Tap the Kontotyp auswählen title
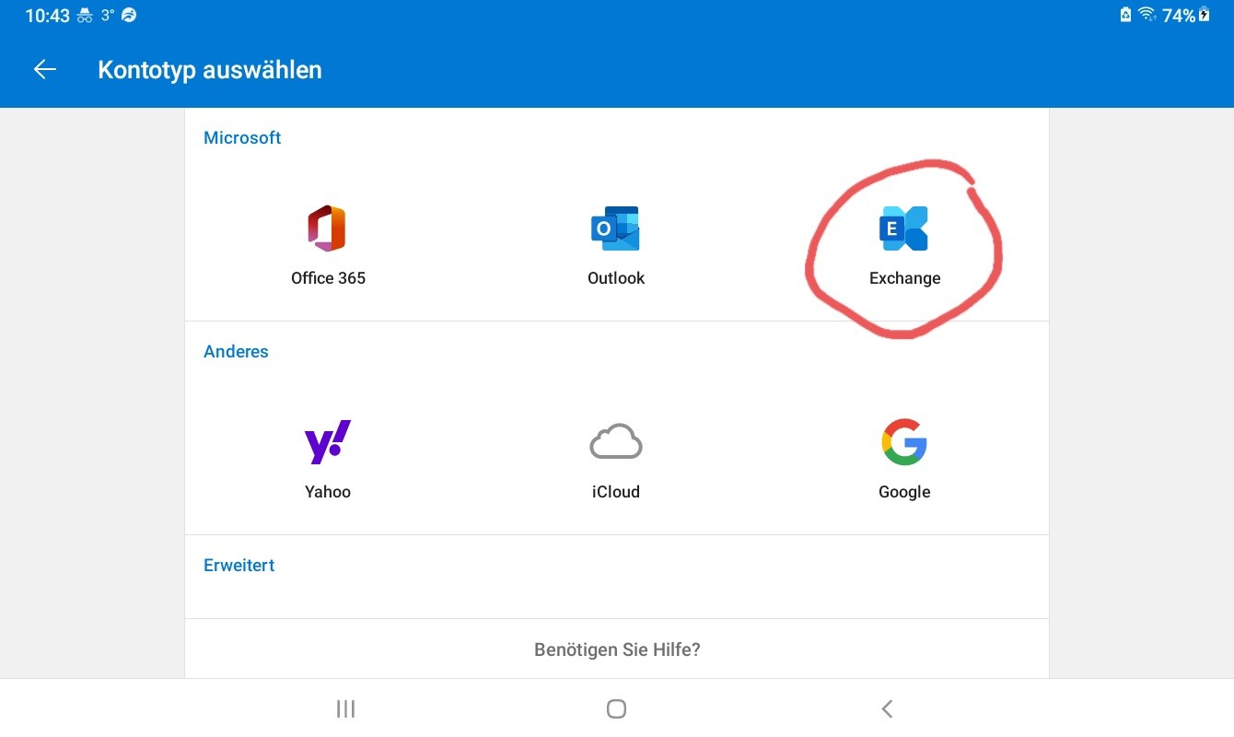Screen dimensions: 1234x737 (210, 70)
